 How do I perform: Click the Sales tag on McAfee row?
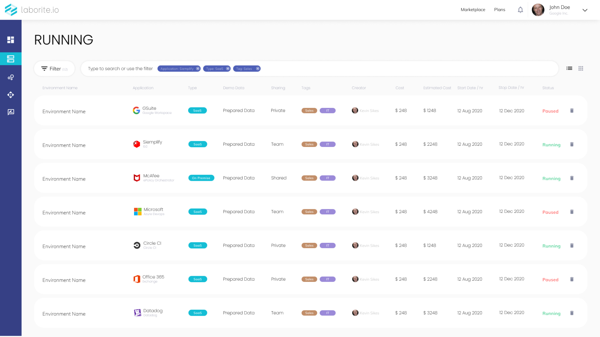coord(309,178)
